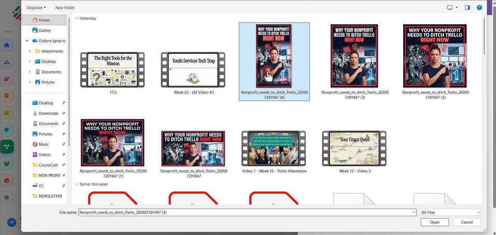The width and height of the screenshot is (496, 235).
Task: Click the pinned Documents icon in quick access
Action: pos(35,124)
